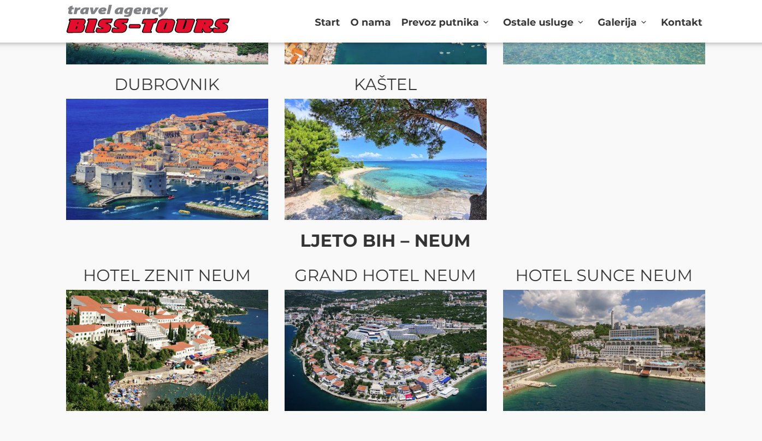The width and height of the screenshot is (762, 441).
Task: Expand the Galerija dropdown chevron
Action: [643, 22]
